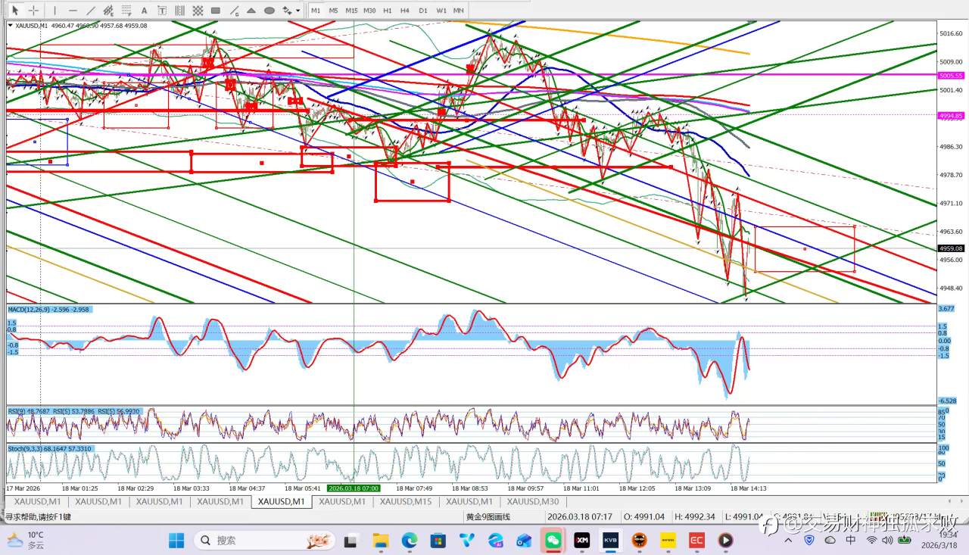Open Outlook from the taskbar
The width and height of the screenshot is (969, 555).
[x=524, y=541]
